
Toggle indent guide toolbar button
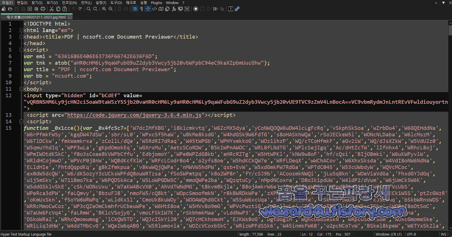(148, 9)
